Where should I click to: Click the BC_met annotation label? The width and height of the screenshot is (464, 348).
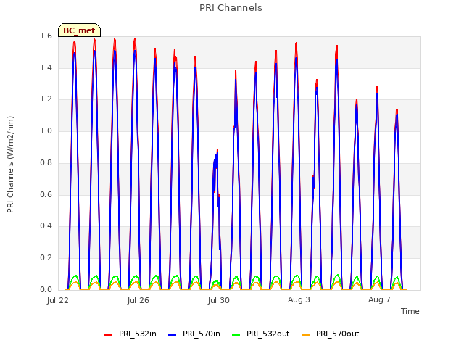[x=79, y=30]
